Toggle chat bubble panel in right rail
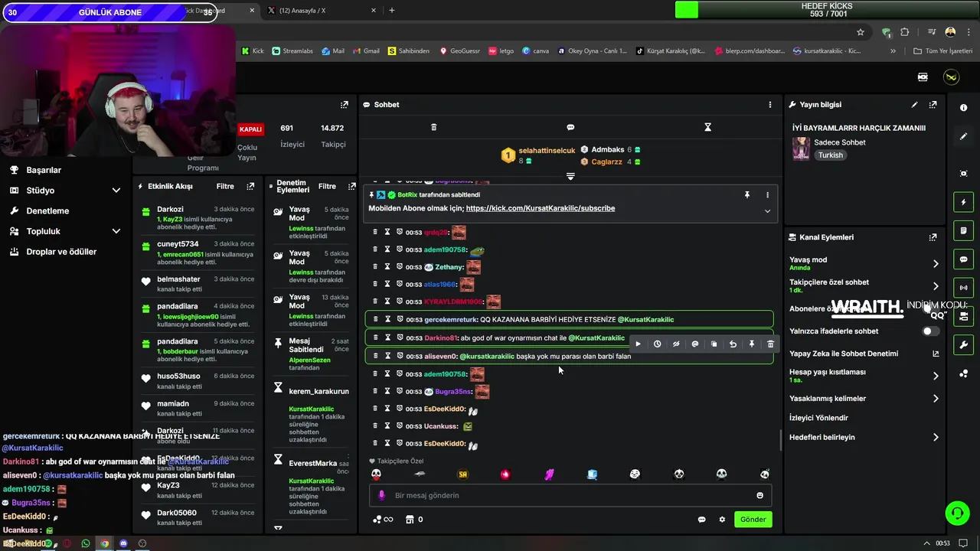The image size is (980, 551). (x=964, y=259)
